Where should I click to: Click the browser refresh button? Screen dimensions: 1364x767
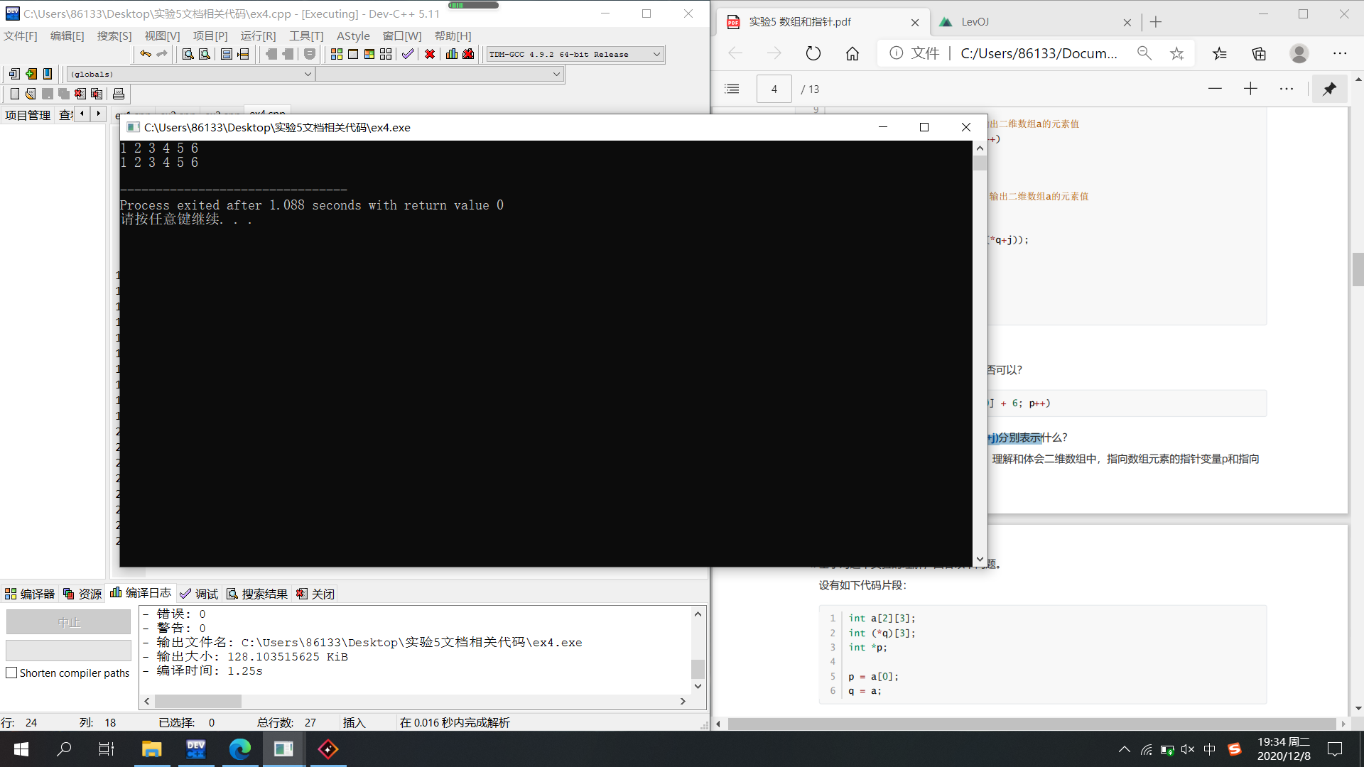813,53
